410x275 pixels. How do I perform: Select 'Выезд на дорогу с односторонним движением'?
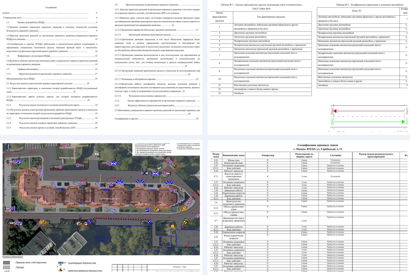tap(233, 176)
